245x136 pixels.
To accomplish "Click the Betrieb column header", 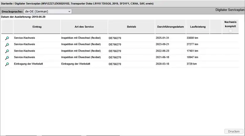I will (131, 27).
